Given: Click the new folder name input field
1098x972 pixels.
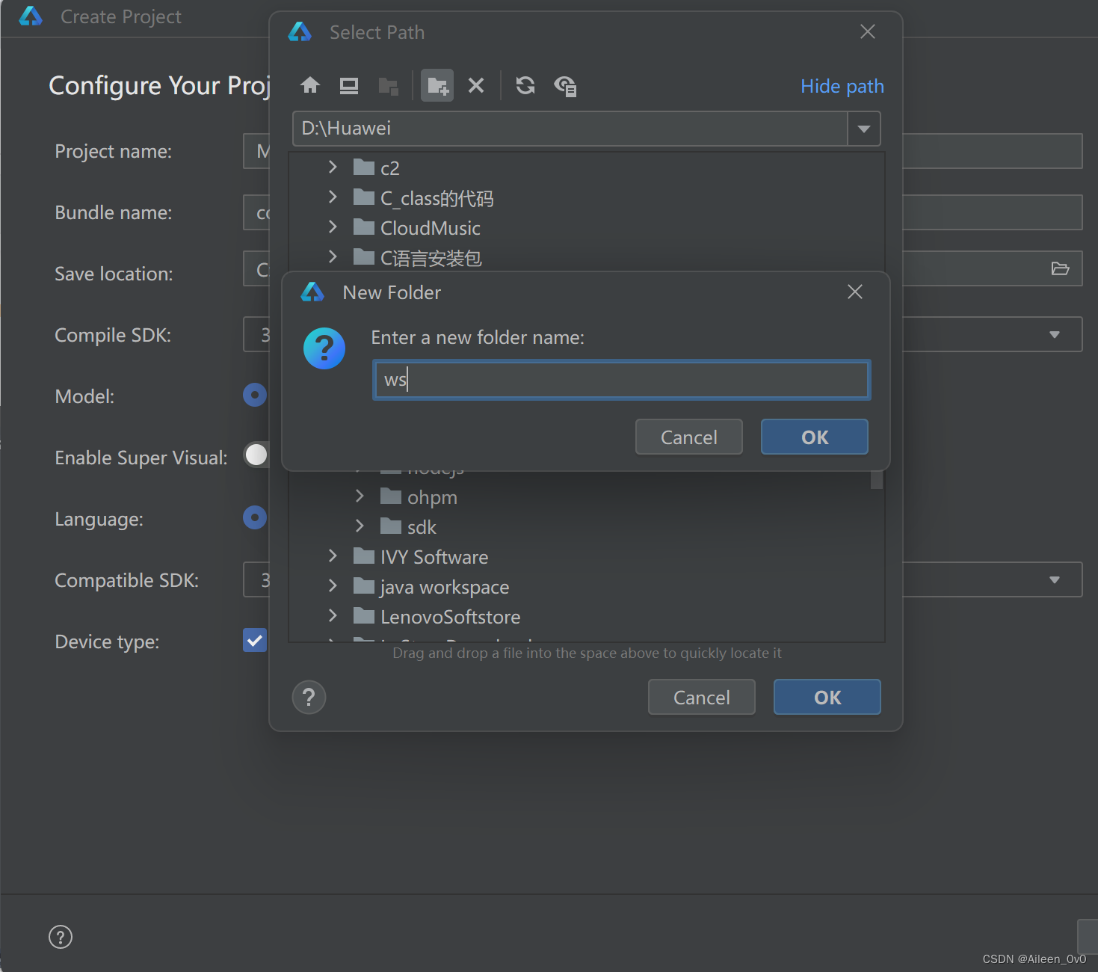Looking at the screenshot, I should (x=621, y=380).
